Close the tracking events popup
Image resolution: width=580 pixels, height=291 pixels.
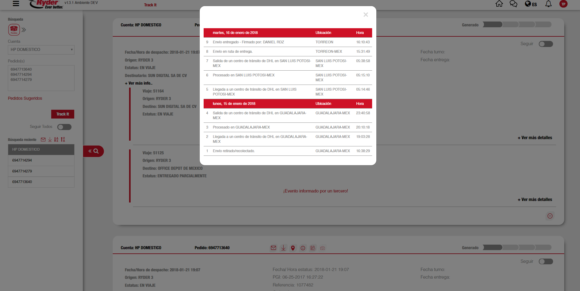pyautogui.click(x=365, y=15)
